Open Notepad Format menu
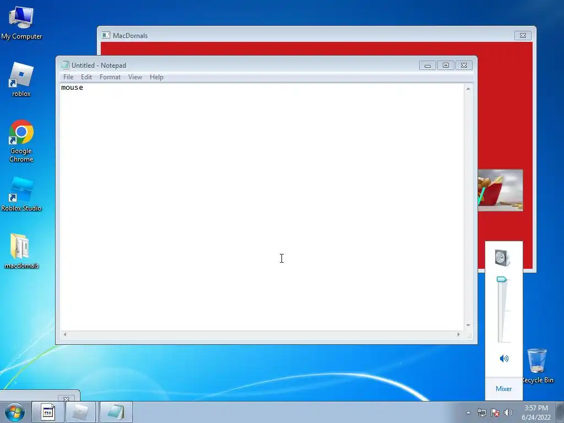 pyautogui.click(x=110, y=77)
